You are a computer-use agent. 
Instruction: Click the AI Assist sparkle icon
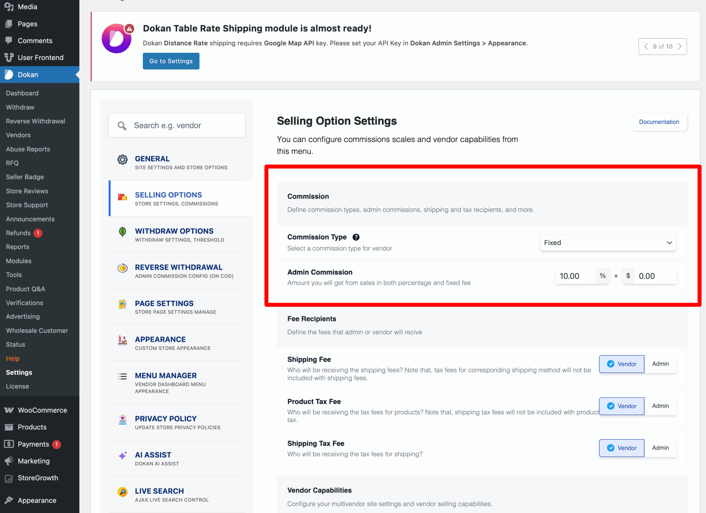coord(122,456)
